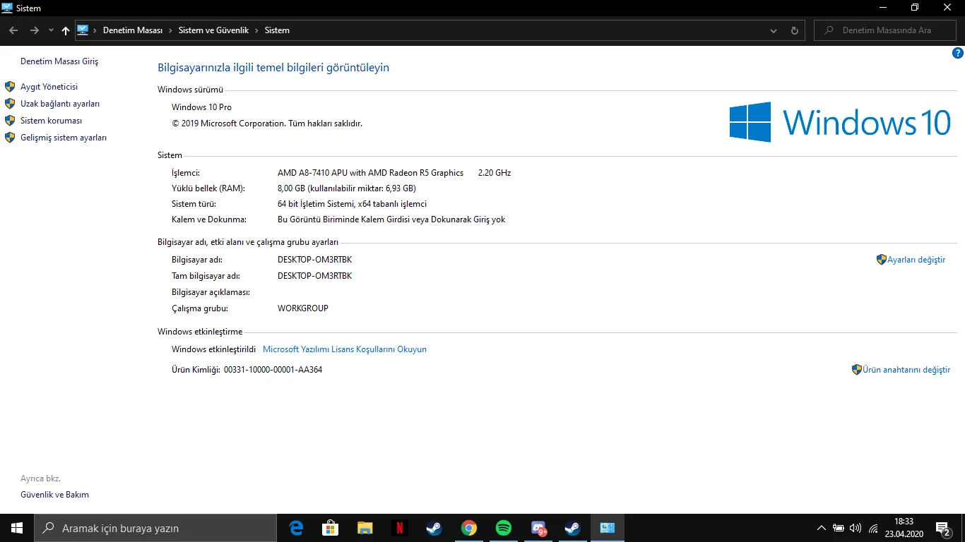Click the 2019 Microsoft Corporation copyright line
The image size is (965, 542).
coord(267,124)
